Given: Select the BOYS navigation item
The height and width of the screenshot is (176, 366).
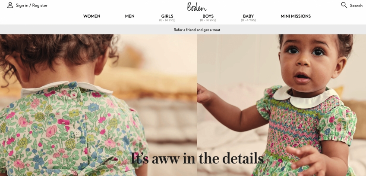Looking at the screenshot, I should (208, 16).
